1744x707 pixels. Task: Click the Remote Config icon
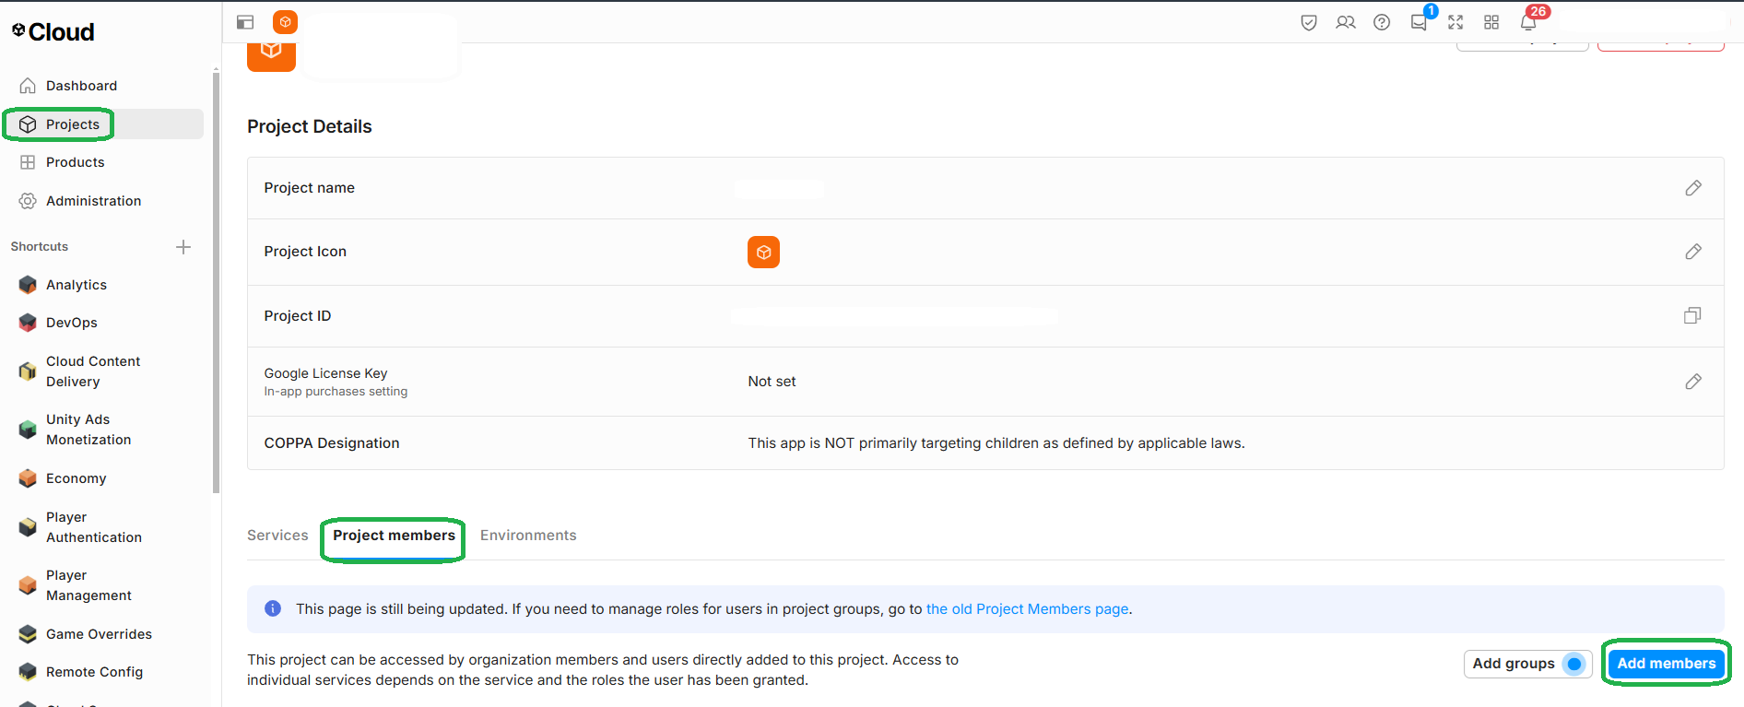(x=28, y=672)
